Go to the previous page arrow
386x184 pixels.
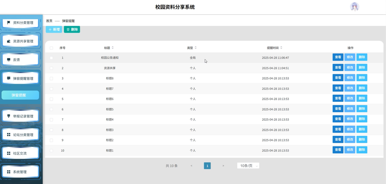coord(191,166)
